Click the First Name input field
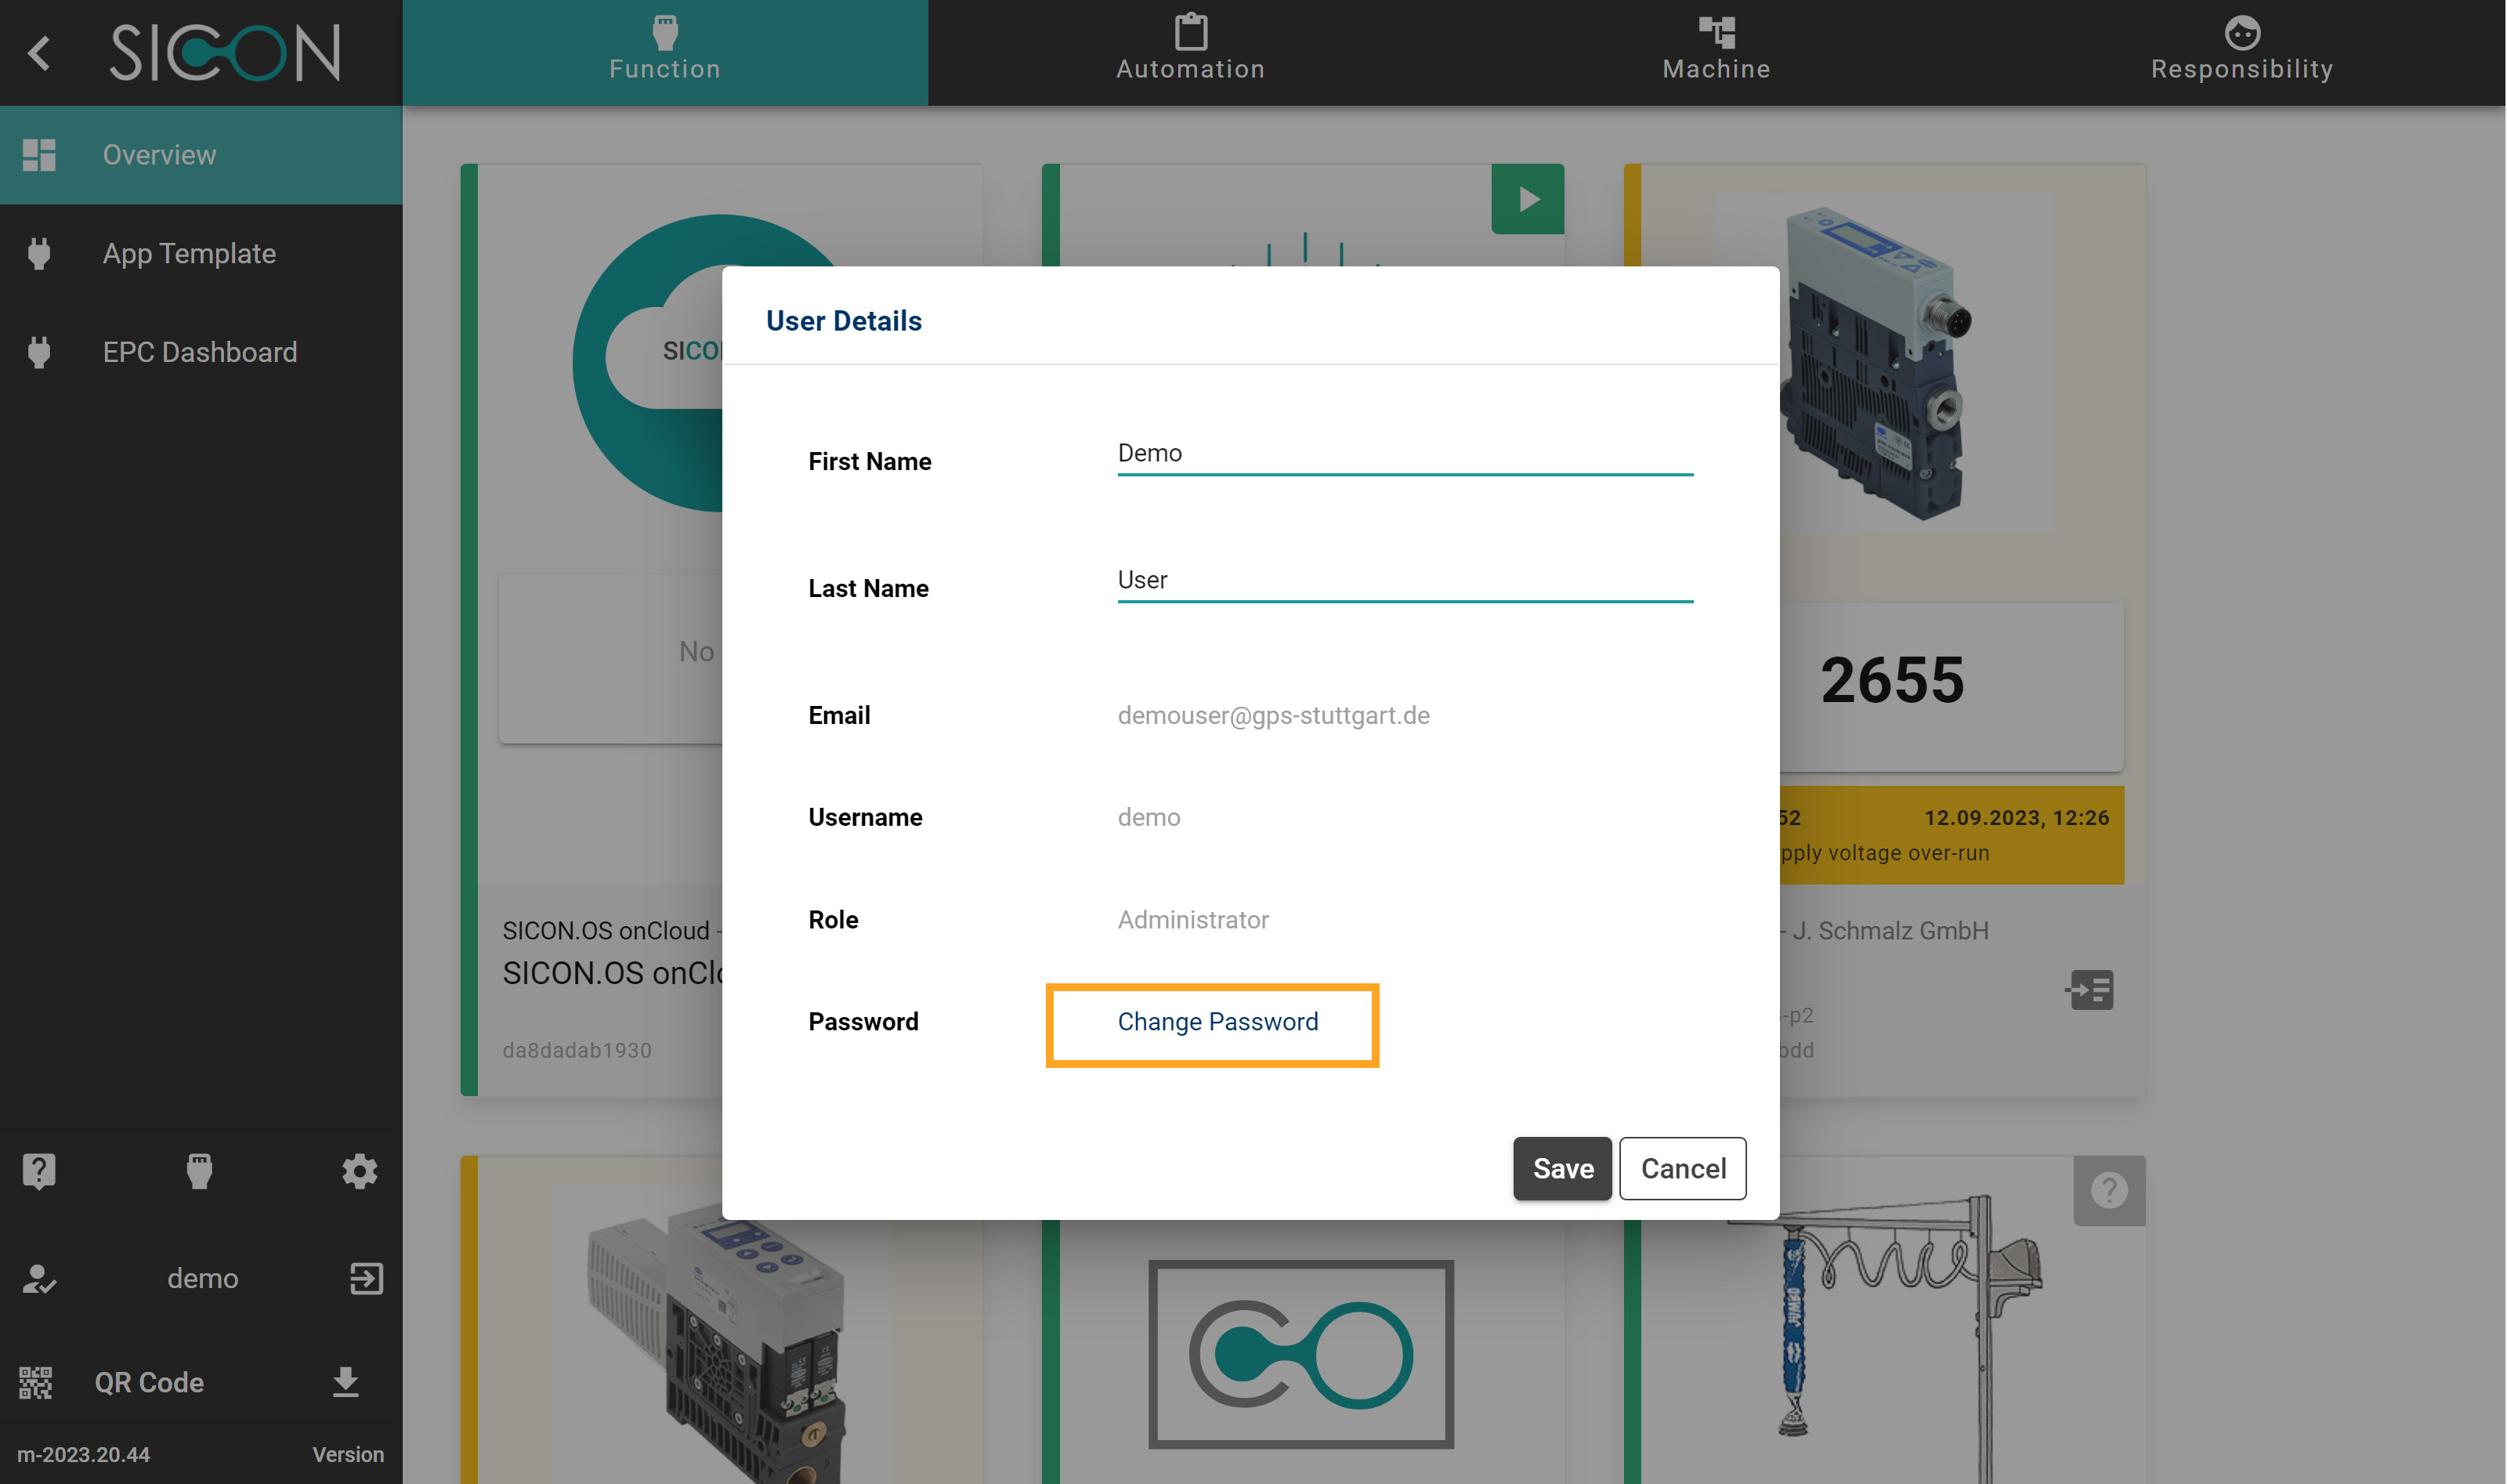The image size is (2507, 1484). pyautogui.click(x=1405, y=454)
